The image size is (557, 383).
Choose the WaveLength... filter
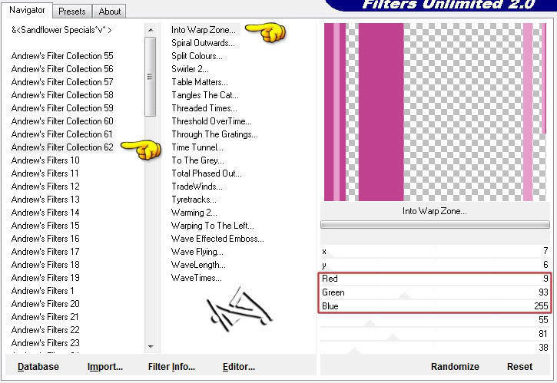pyautogui.click(x=198, y=265)
